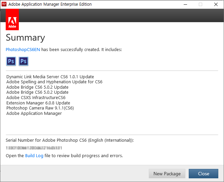Close window using title bar X
The height and width of the screenshot is (182, 224).
[x=216, y=4]
